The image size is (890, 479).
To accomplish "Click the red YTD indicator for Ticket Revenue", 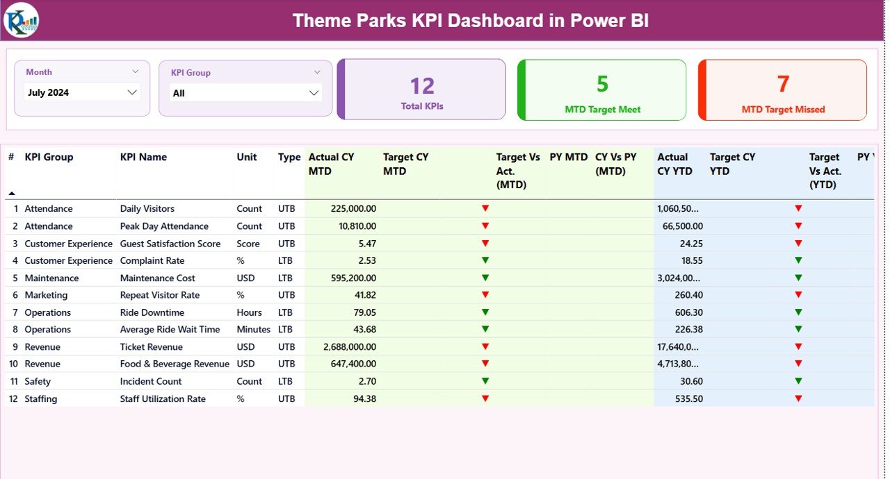I will (x=798, y=346).
